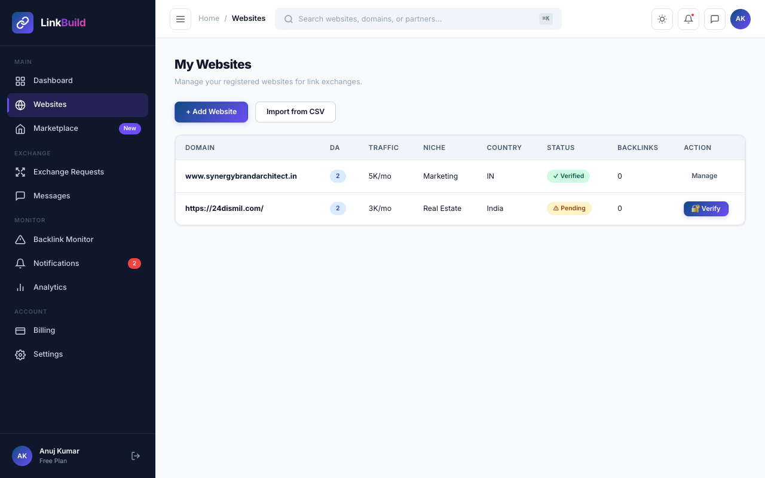Screen dimensions: 765x478
Task: Click domain www.synergybrandarchitect.in
Action: 241,176
